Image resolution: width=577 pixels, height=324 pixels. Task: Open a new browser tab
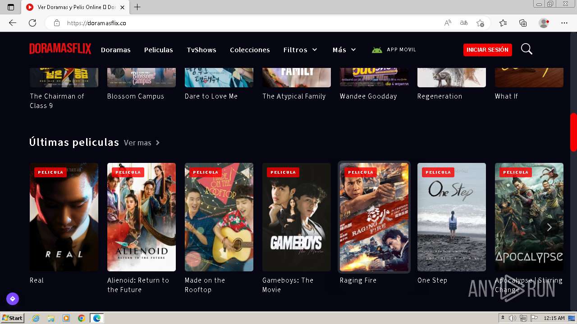tap(137, 7)
